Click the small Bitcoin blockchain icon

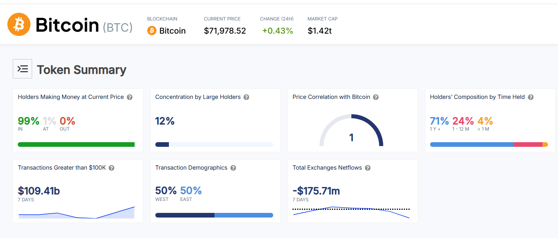[x=152, y=31]
